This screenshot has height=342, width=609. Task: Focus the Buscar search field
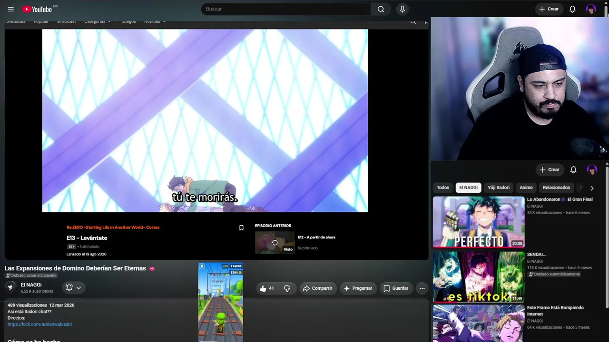[286, 9]
